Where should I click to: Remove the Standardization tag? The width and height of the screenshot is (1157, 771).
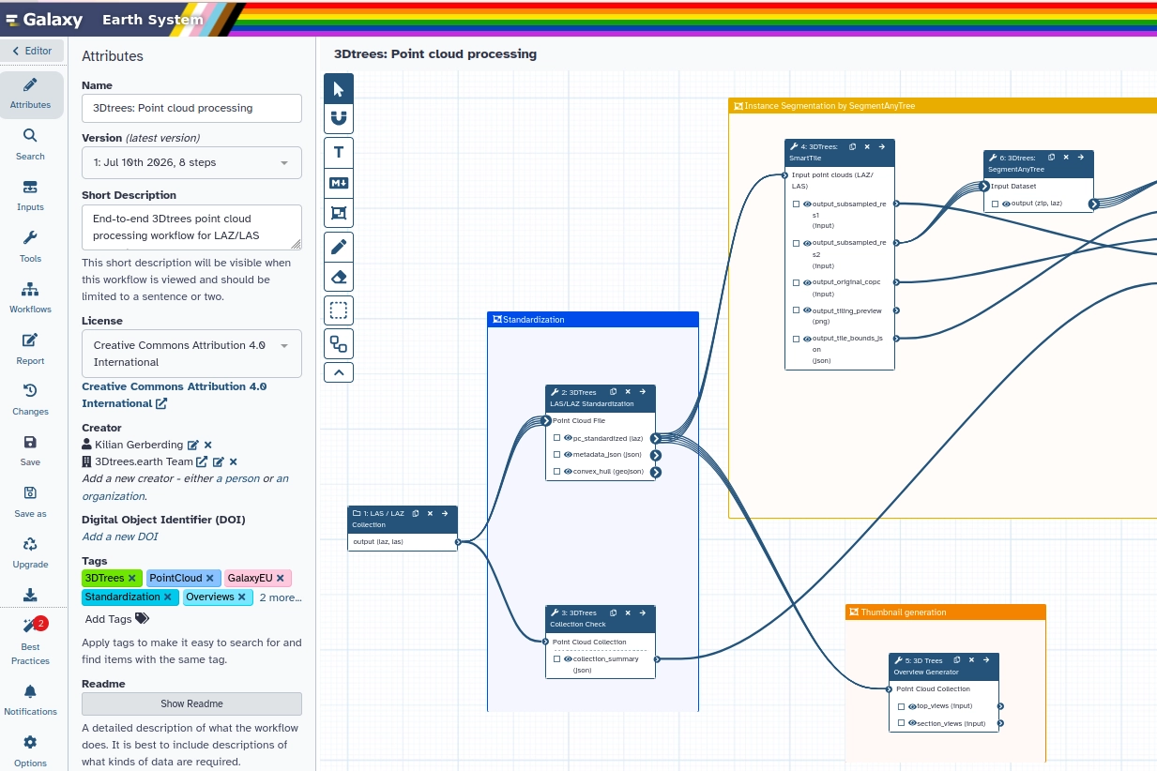(x=167, y=597)
